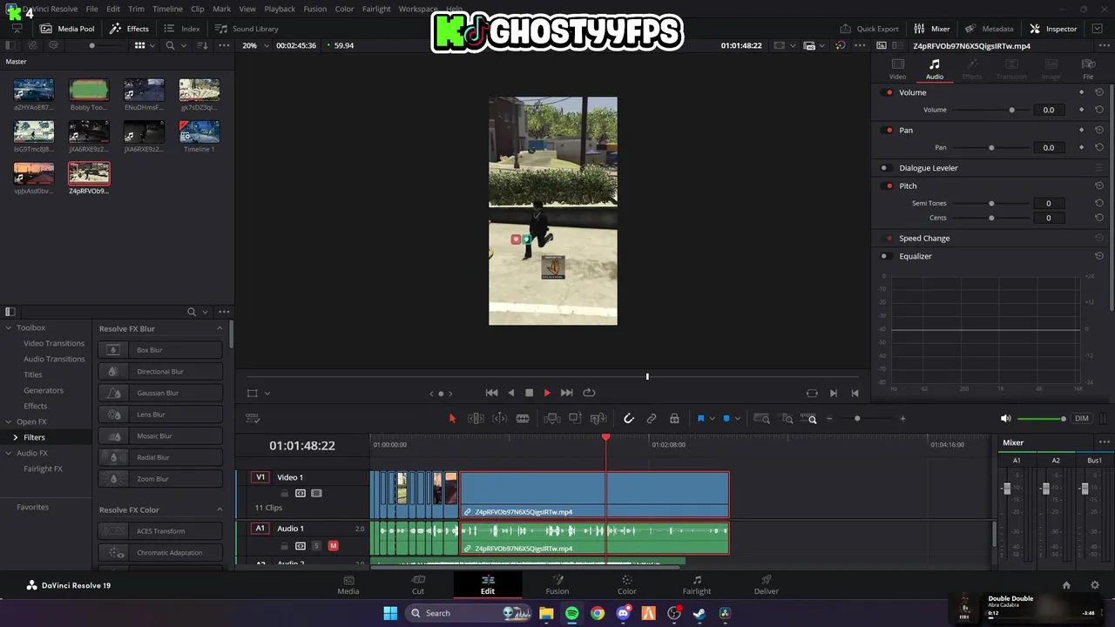
Task: Click the Quick Export button
Action: (x=869, y=29)
